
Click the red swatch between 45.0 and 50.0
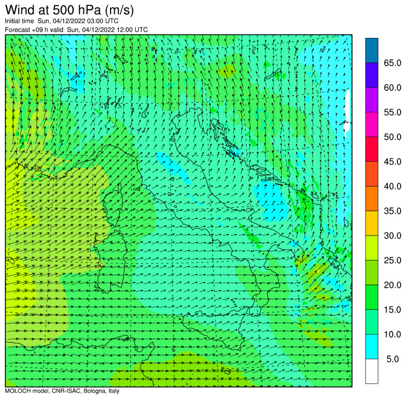372,149
